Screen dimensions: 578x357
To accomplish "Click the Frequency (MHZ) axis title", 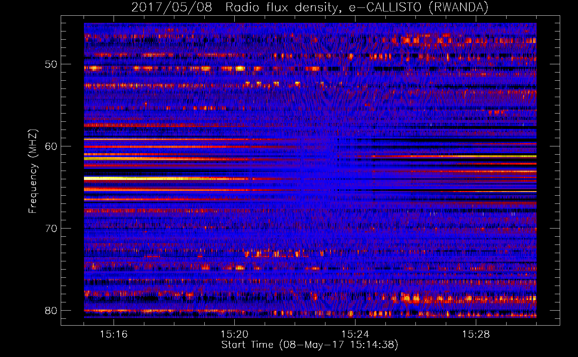I will (x=33, y=171).
